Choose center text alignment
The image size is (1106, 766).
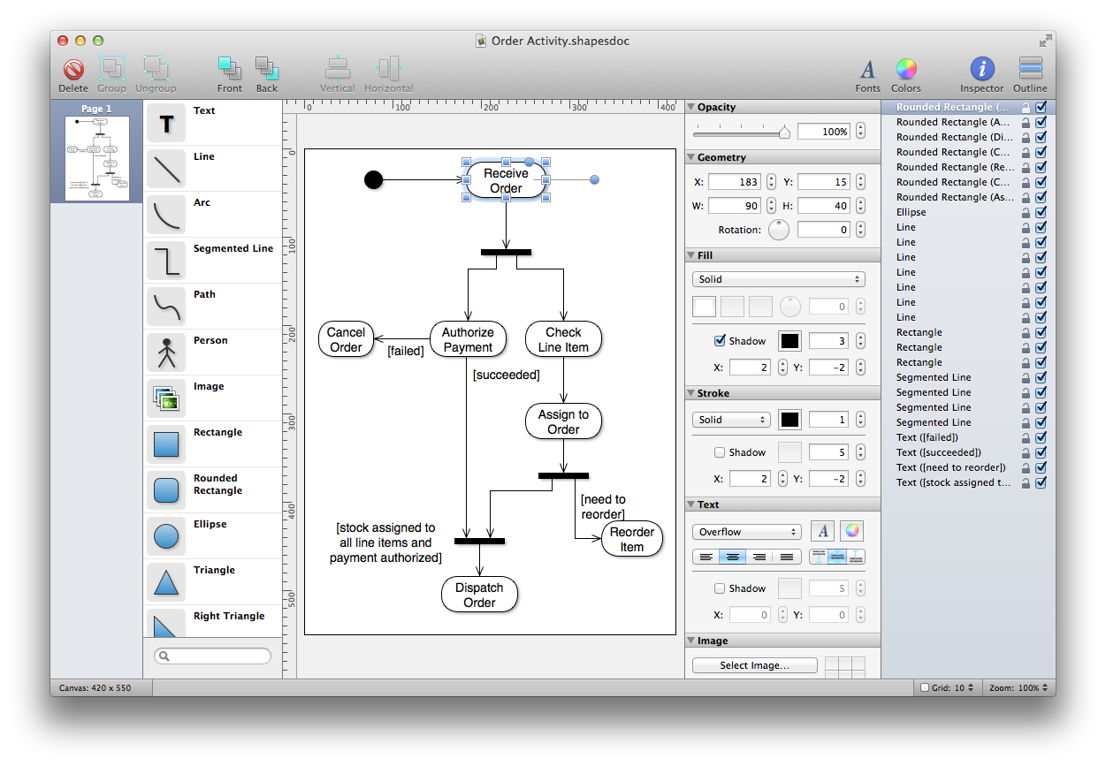coord(732,557)
